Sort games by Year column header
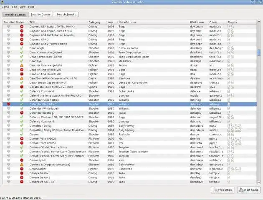The height and width of the screenshot is (200, 263). tap(112, 22)
